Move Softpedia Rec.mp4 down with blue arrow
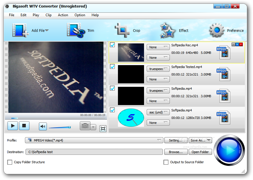This screenshot has width=253, height=180. tap(237, 45)
